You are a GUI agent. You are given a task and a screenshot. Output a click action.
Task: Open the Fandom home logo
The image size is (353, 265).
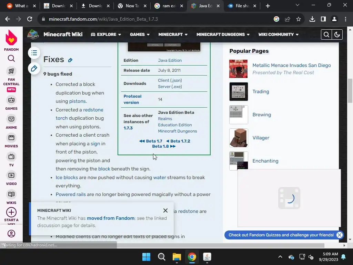click(x=11, y=41)
